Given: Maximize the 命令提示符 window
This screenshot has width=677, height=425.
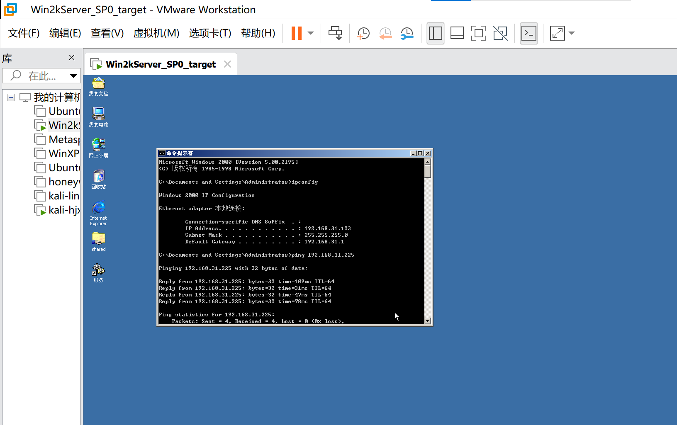Looking at the screenshot, I should click(420, 153).
